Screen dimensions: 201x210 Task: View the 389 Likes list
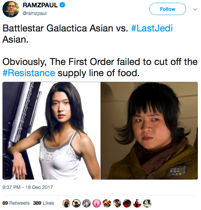tap(44, 203)
